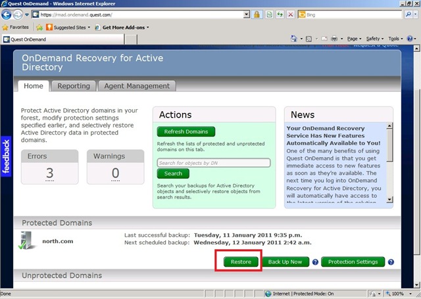Click help icon next to Protection Settings
The image size is (421, 299).
pyautogui.click(x=391, y=262)
